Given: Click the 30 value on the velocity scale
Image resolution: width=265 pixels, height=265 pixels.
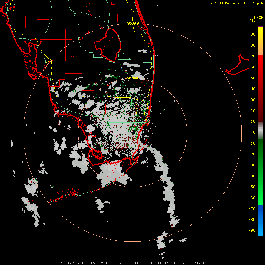Looking at the screenshot, I should pyautogui.click(x=253, y=100).
